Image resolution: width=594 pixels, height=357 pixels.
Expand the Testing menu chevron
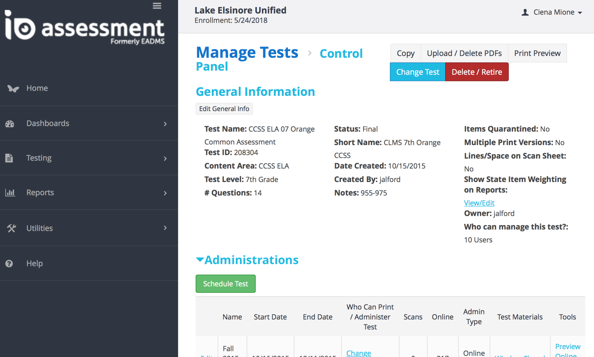tap(165, 158)
